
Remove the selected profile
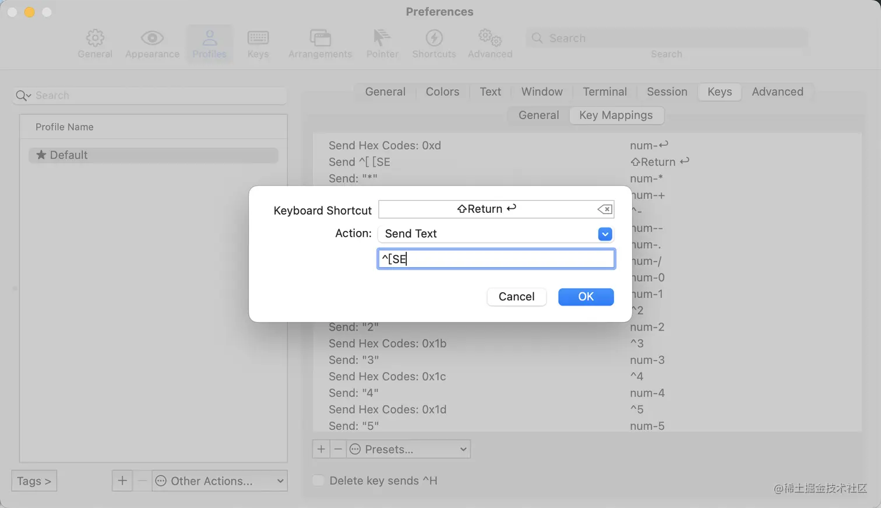(142, 481)
